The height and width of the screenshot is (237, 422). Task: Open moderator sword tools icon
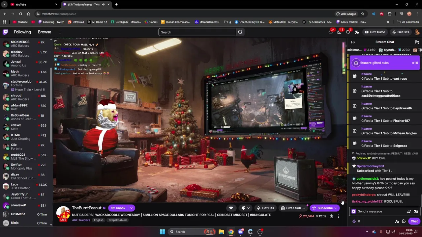pyautogui.click(x=397, y=221)
